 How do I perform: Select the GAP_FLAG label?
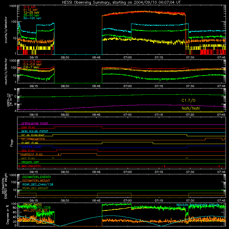[28, 127]
